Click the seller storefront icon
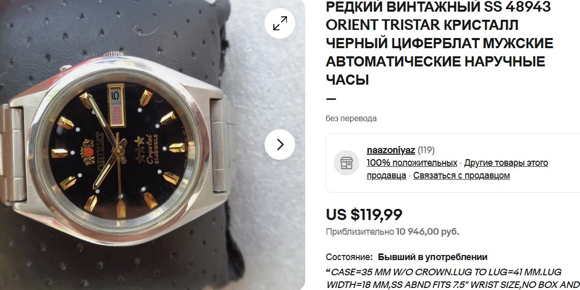The width and height of the screenshot is (580, 290). (x=346, y=163)
